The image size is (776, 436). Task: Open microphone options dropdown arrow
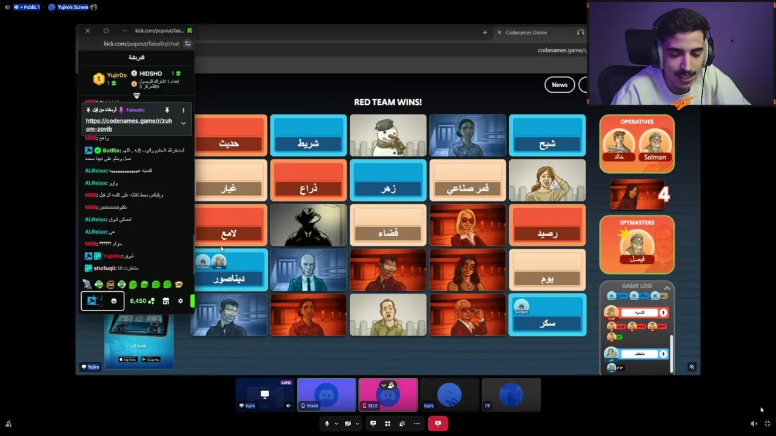(x=336, y=424)
